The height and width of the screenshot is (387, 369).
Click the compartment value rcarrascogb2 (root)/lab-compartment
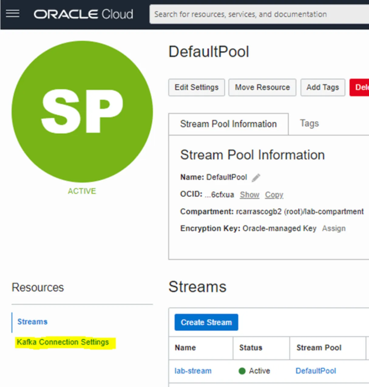[x=300, y=212]
